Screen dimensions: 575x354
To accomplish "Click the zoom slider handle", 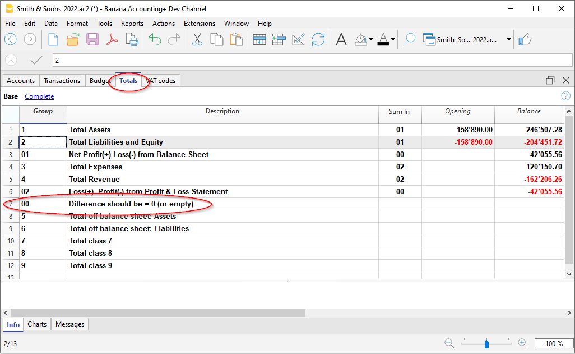I will pos(486,343).
